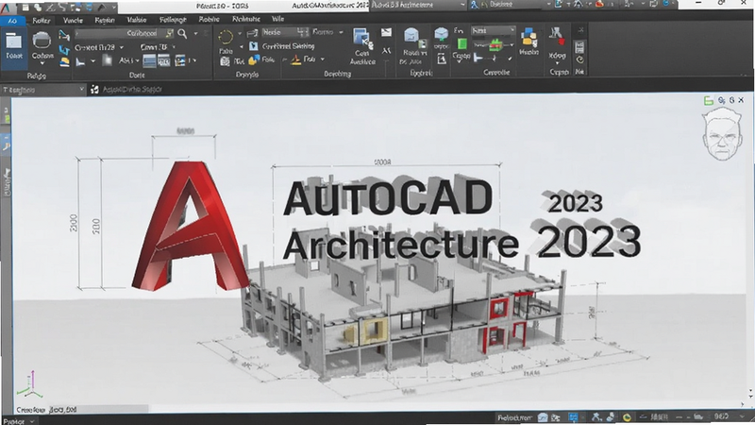Screen dimensions: 755x425
Task: Open the dropdown arrow next to the magnifying glass
Action: pos(195,34)
